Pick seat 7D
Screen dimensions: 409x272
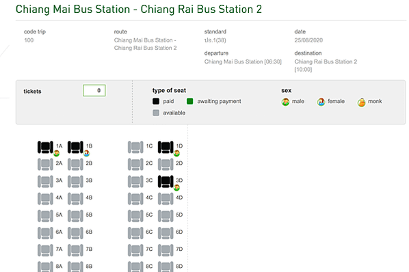pos(166,250)
